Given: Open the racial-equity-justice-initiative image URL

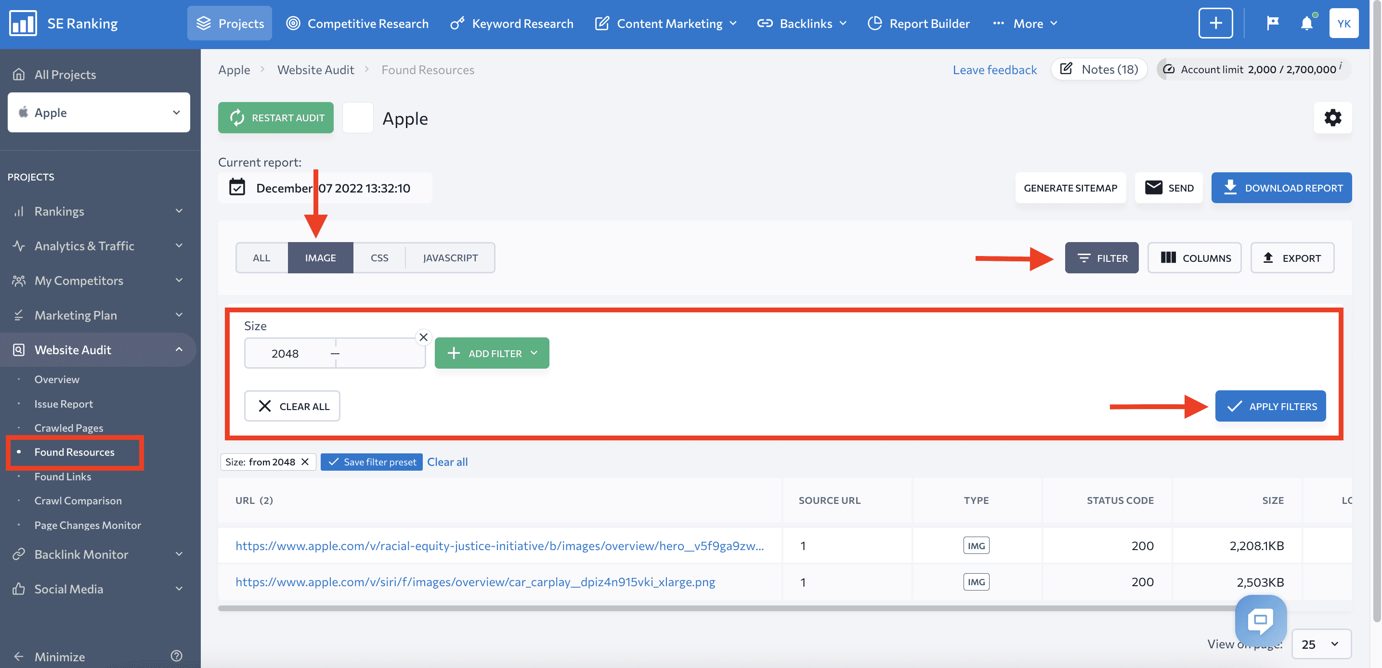Looking at the screenshot, I should pos(499,545).
